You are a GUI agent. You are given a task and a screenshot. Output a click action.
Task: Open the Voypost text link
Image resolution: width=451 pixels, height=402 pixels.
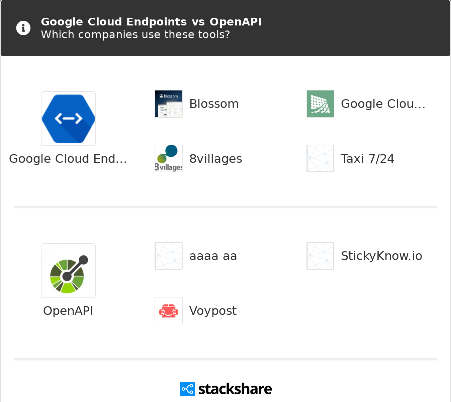[x=213, y=311]
